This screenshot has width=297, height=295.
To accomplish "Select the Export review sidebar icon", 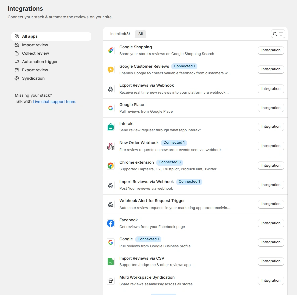I will click(x=16, y=70).
